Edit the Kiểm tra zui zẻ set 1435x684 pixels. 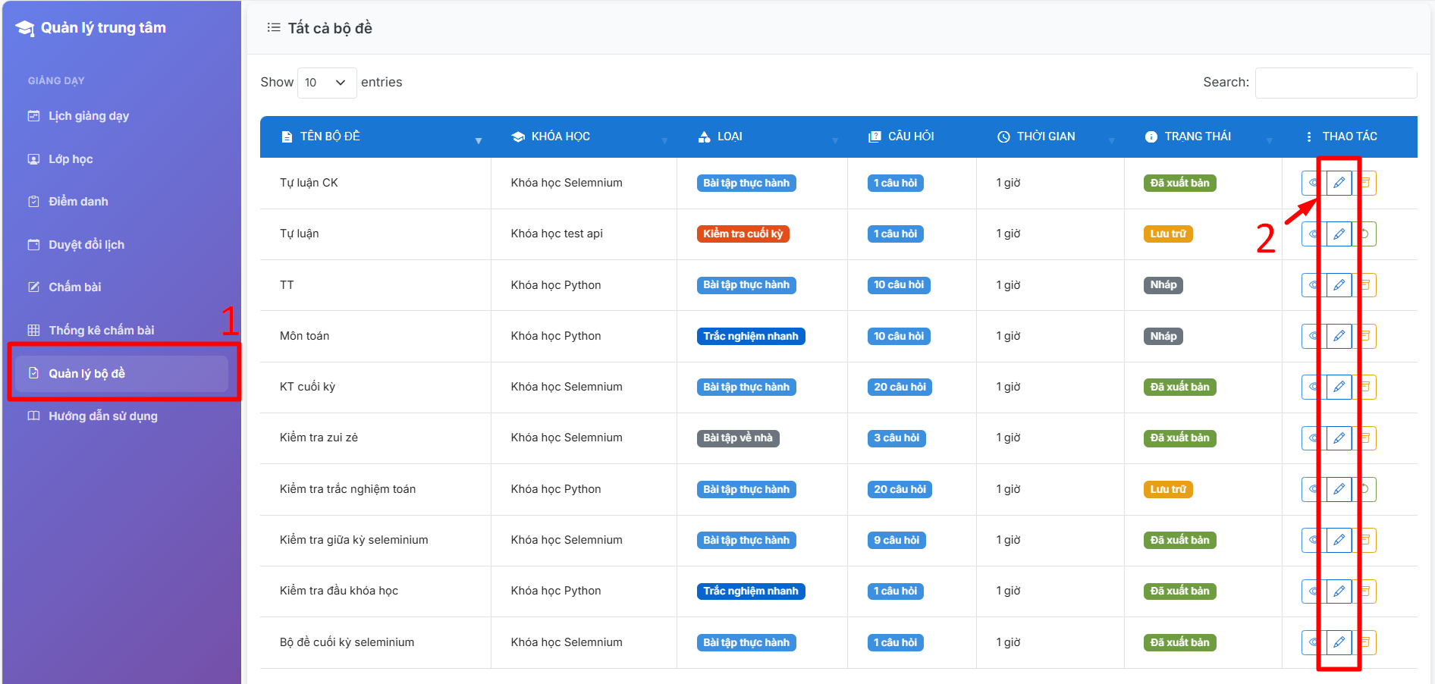click(x=1339, y=438)
